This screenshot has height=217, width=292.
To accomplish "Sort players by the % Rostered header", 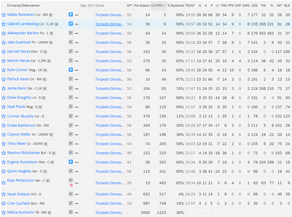I will click(x=175, y=5).
